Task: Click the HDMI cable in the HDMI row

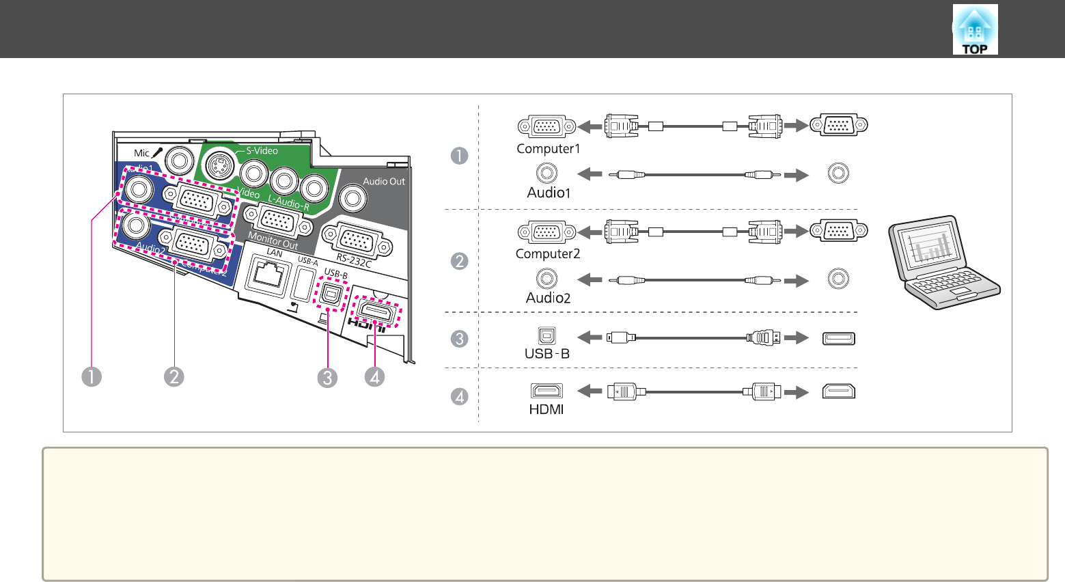Action: coord(694,391)
